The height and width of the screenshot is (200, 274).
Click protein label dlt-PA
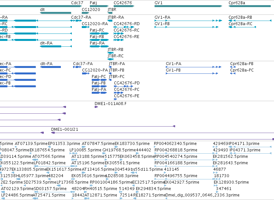(46, 64)
